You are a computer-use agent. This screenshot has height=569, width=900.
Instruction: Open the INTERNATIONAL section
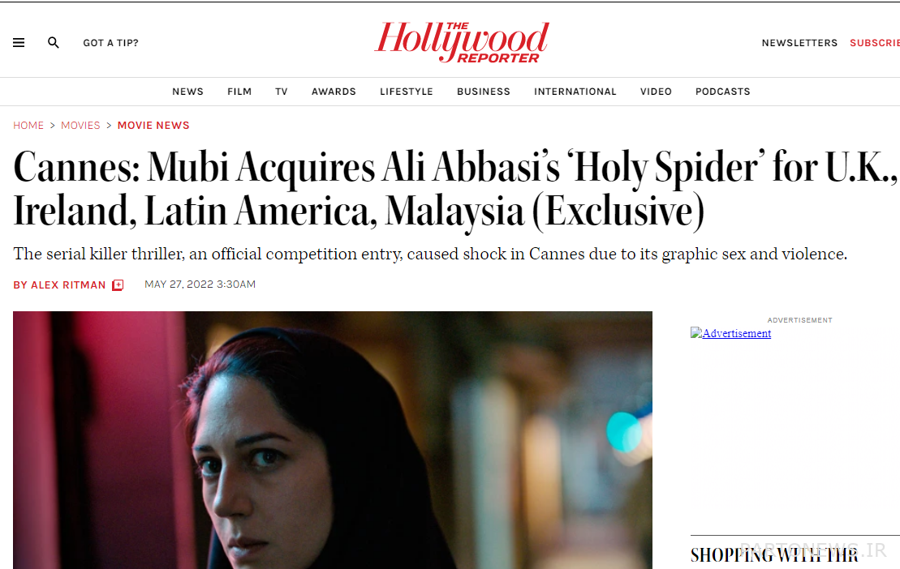click(x=575, y=92)
